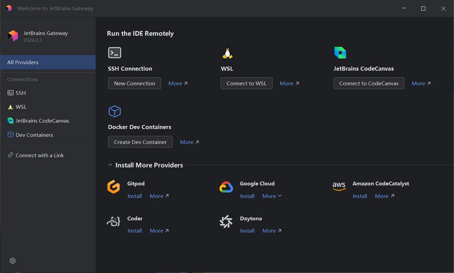Viewport: 454px width, 273px height.
Task: Click the Gitpod provider icon
Action: [x=113, y=187]
